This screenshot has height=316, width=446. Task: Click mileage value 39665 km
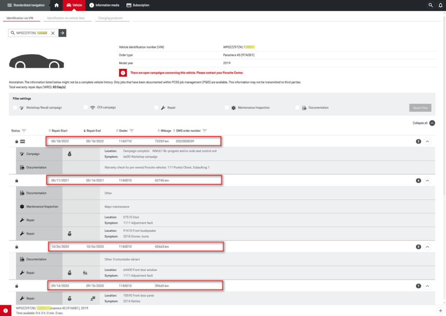(162, 286)
